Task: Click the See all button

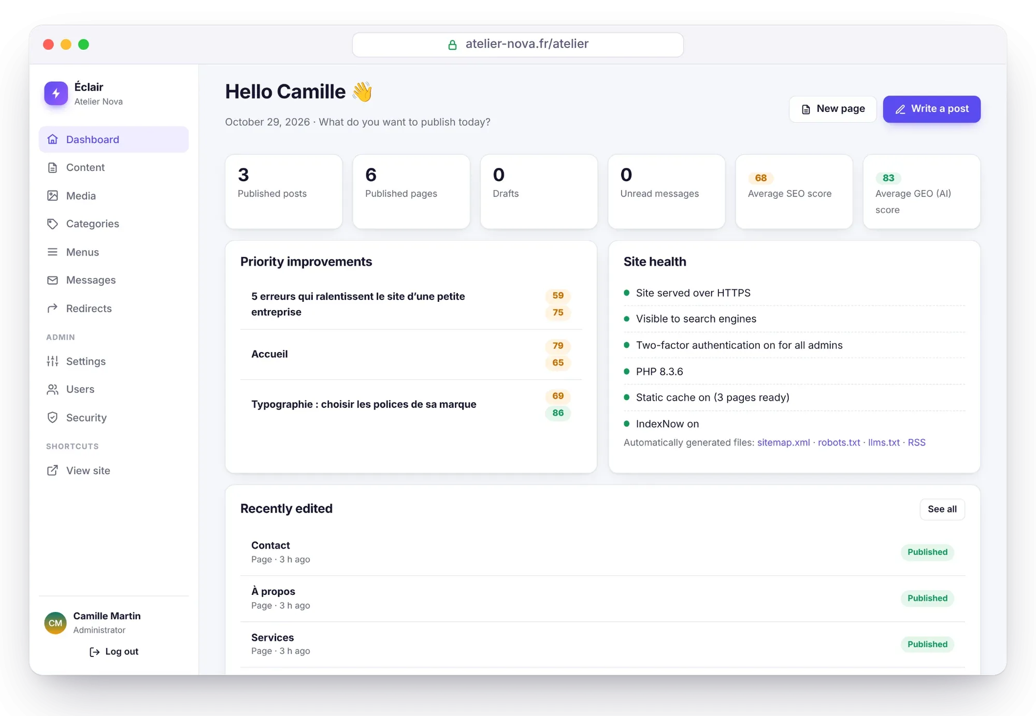Action: click(942, 509)
